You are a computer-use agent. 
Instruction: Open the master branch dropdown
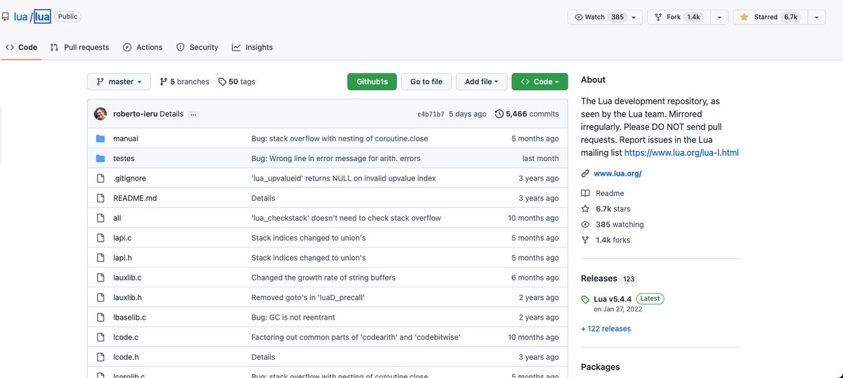tap(119, 82)
